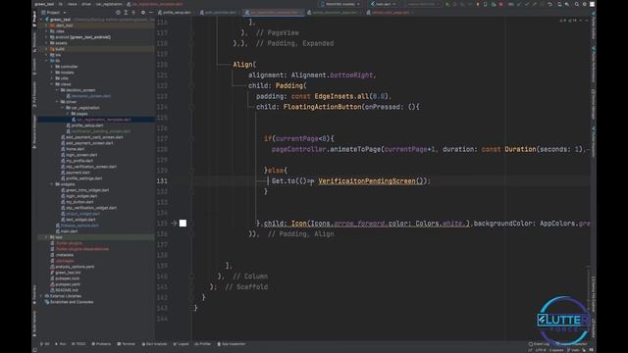Select Scratches and Consoles node

point(69,302)
